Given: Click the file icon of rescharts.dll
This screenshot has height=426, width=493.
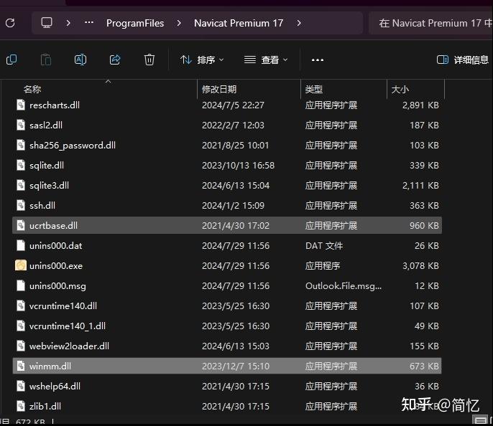Looking at the screenshot, I should [x=21, y=105].
